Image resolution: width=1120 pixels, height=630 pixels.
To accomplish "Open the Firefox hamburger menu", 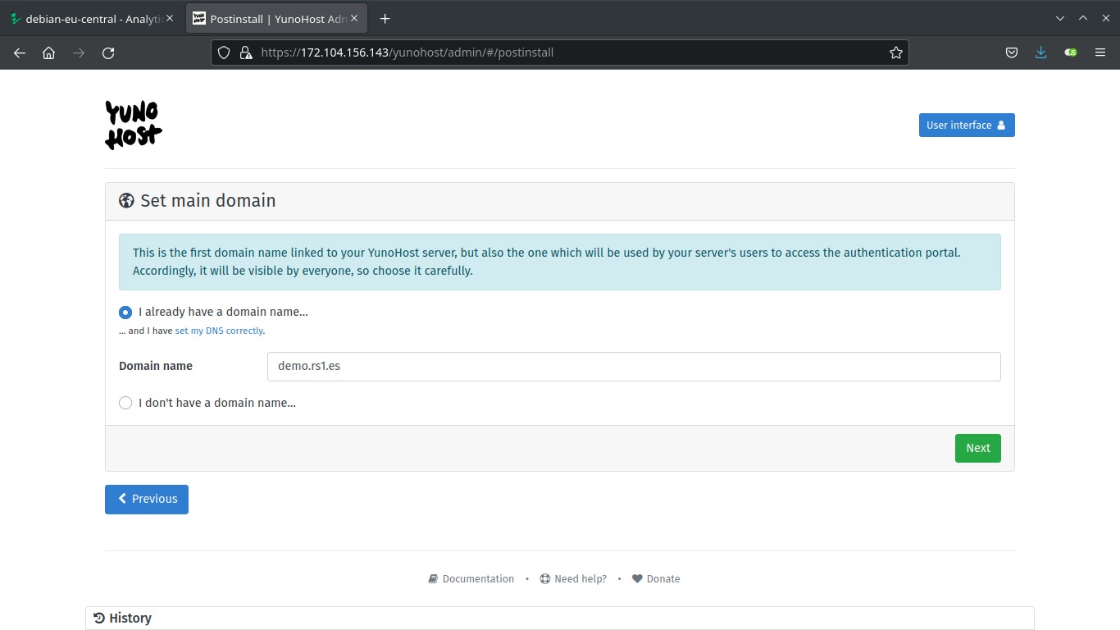I will (1100, 52).
